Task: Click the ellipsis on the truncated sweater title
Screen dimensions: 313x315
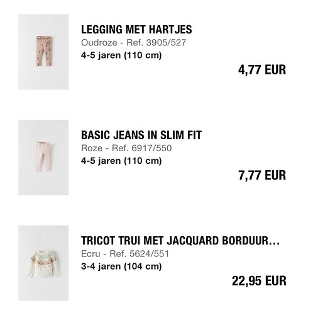Action: [x=275, y=244]
